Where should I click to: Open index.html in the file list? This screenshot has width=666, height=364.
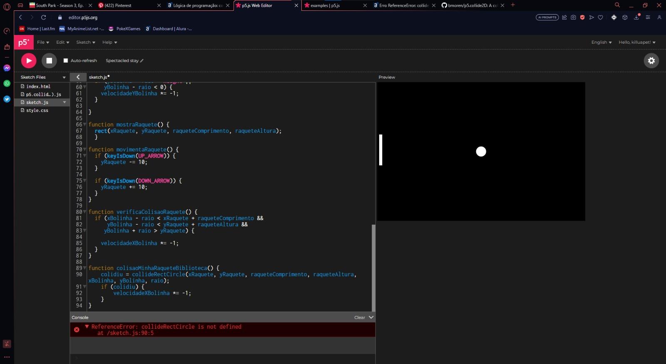click(x=38, y=87)
